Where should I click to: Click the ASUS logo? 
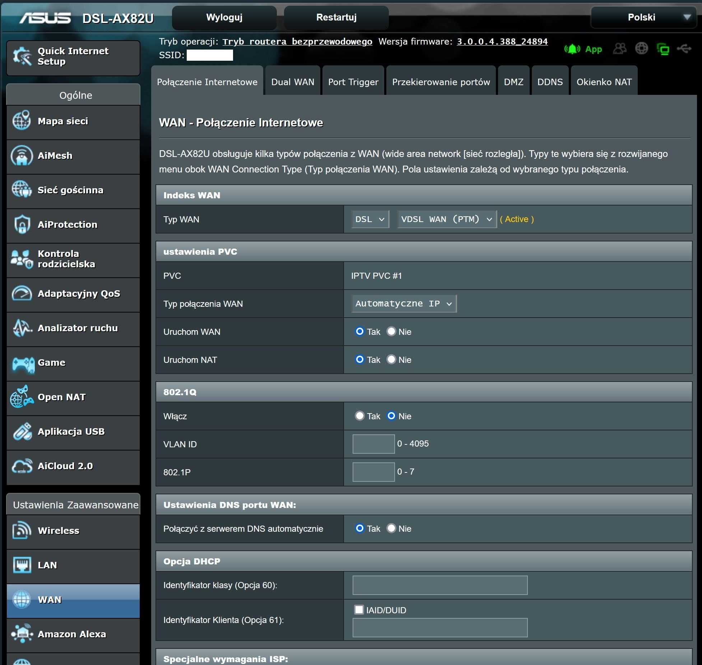click(45, 18)
